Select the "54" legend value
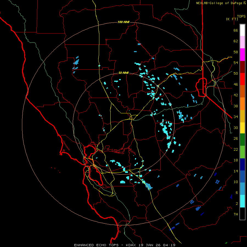The width and height of the screenshot is (247, 247). pyautogui.click(x=236, y=63)
